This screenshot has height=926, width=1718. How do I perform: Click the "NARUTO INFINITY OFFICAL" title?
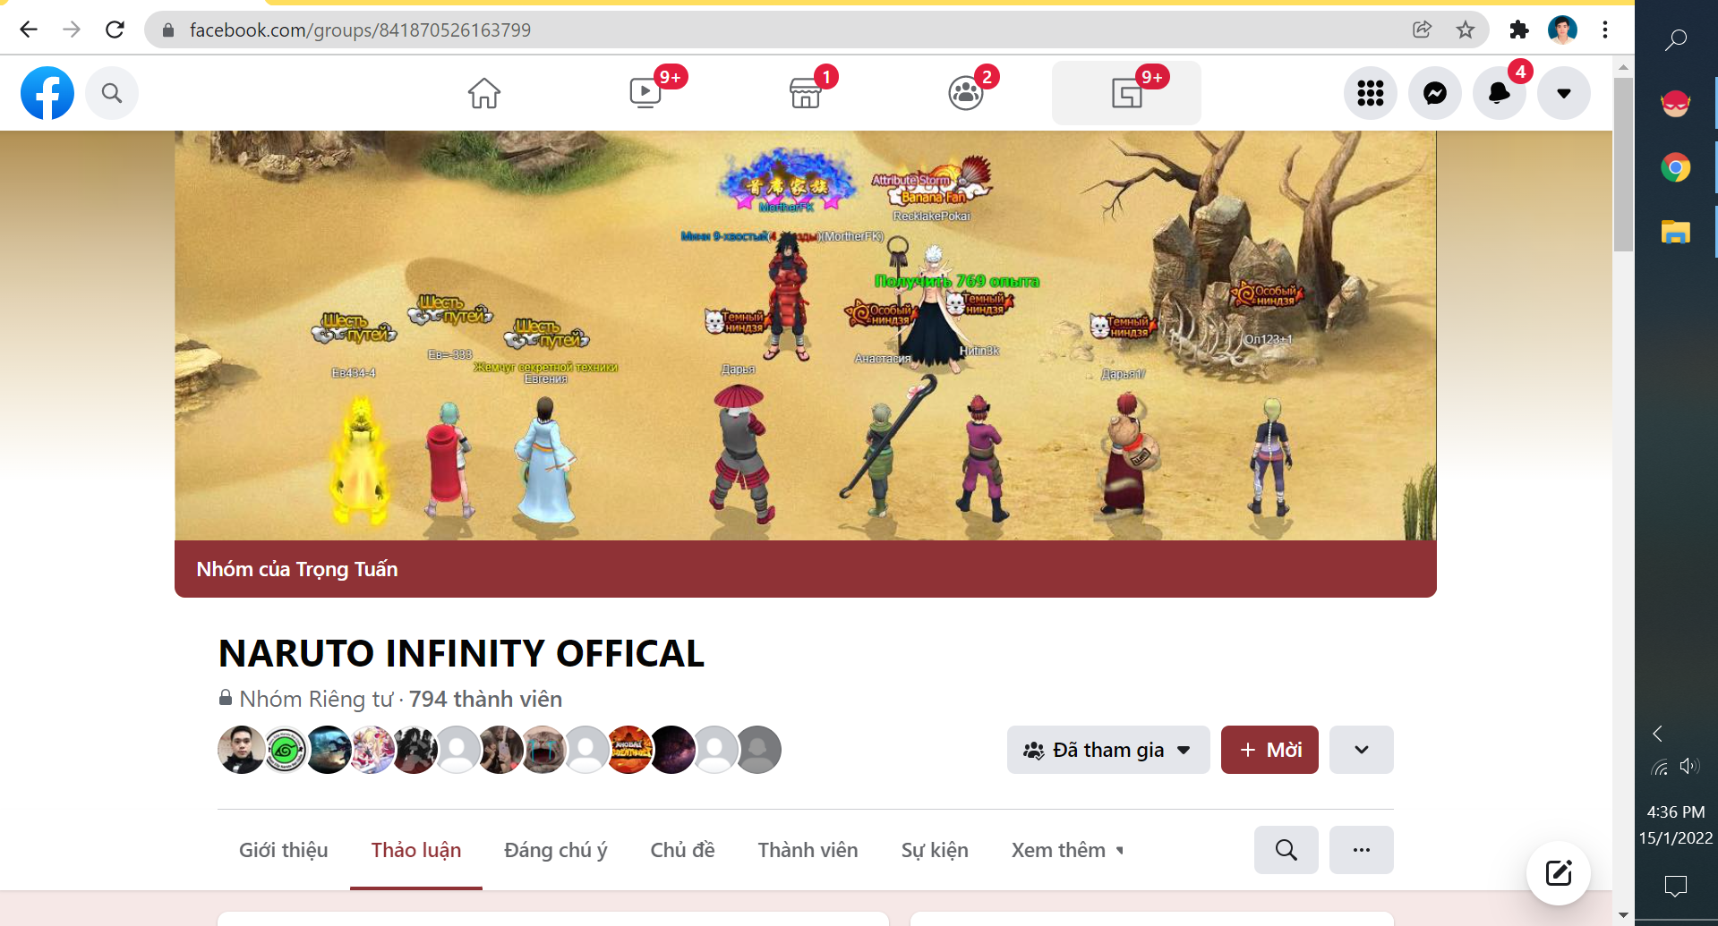tap(462, 654)
